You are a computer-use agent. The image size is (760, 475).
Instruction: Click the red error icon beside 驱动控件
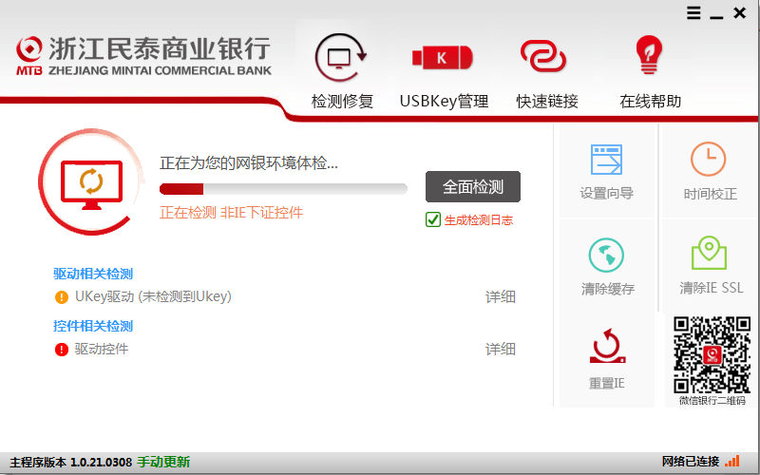click(x=62, y=349)
